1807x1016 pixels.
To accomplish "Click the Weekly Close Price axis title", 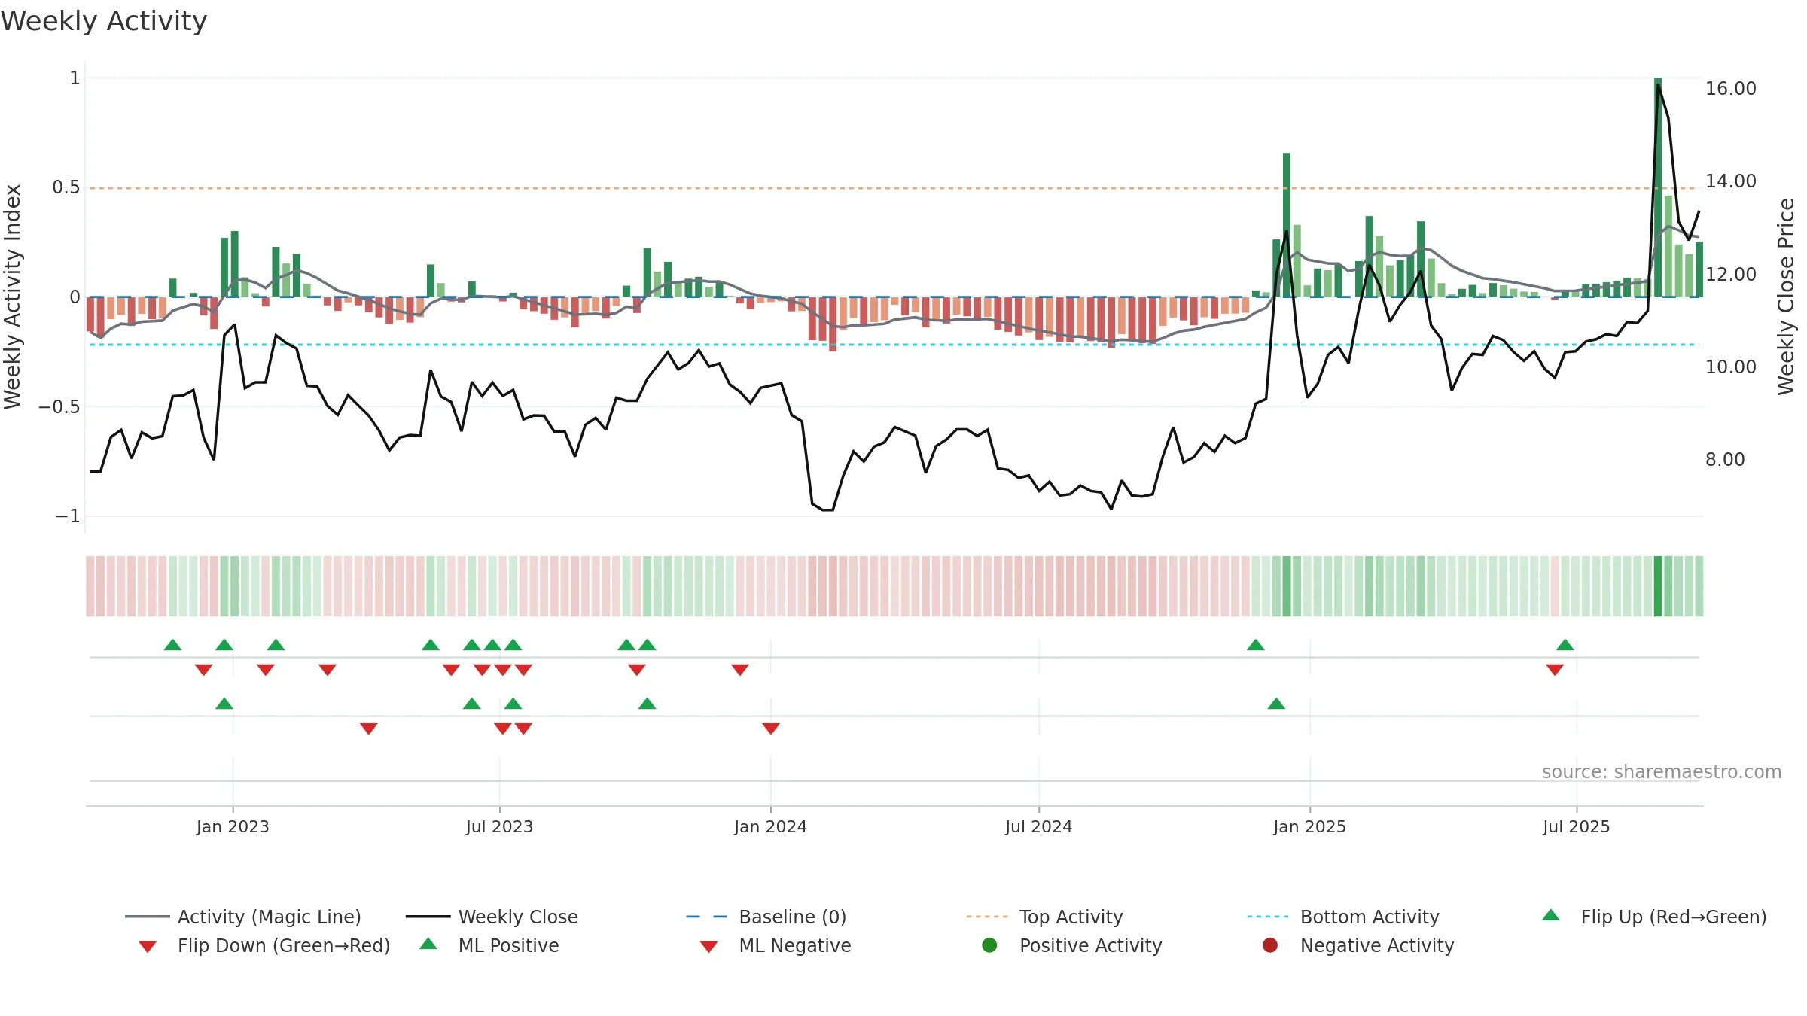I will pyautogui.click(x=1786, y=297).
